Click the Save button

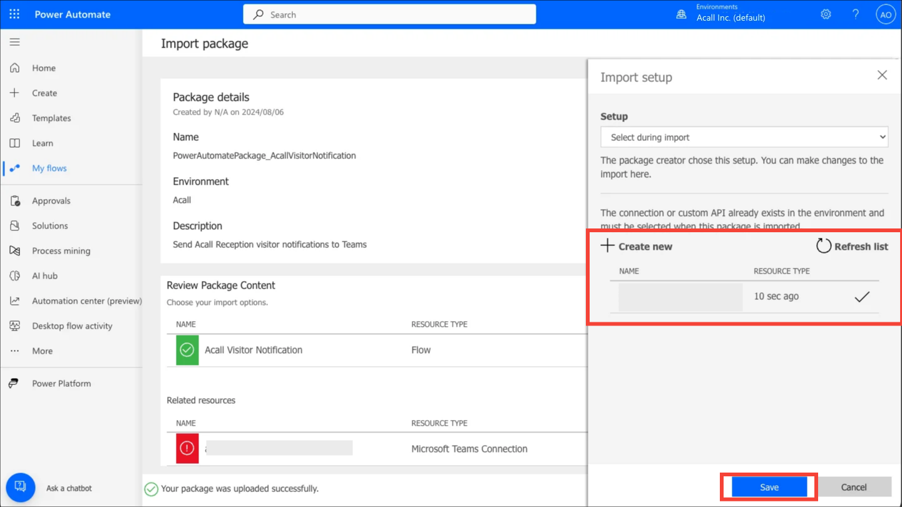pyautogui.click(x=769, y=487)
